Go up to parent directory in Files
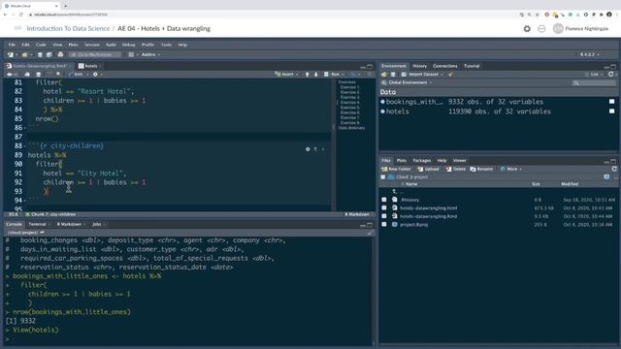Screen dimensions: 621x349 pyautogui.click(x=395, y=192)
